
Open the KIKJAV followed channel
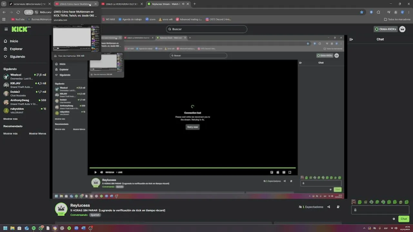click(x=25, y=85)
